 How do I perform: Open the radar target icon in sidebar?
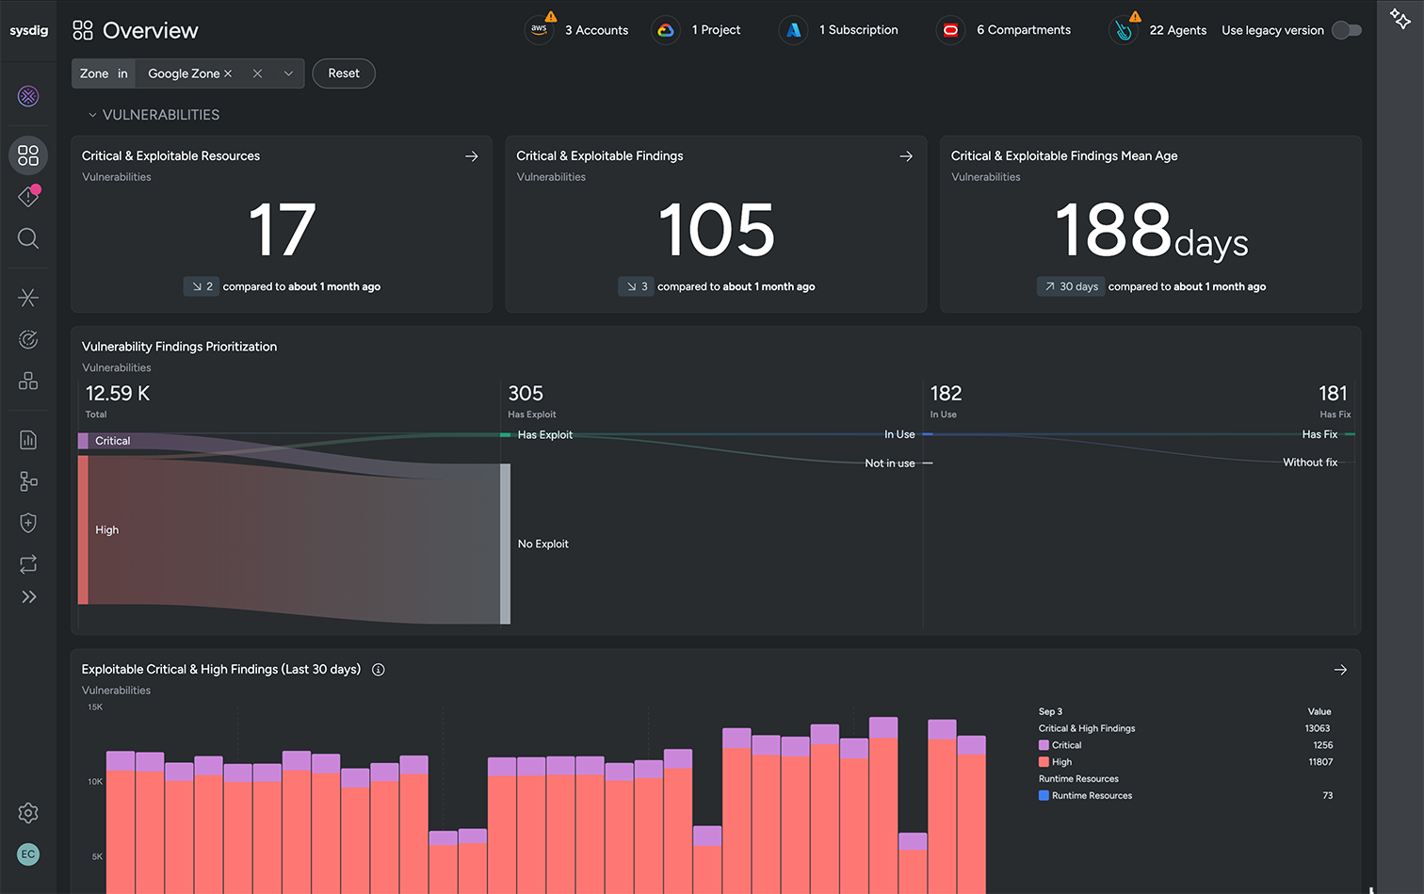(x=28, y=339)
